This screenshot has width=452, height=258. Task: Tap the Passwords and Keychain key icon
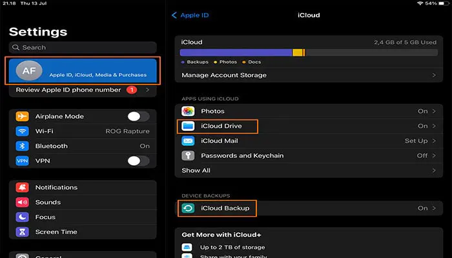coord(188,155)
